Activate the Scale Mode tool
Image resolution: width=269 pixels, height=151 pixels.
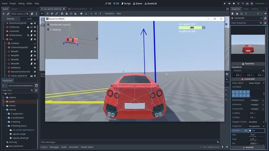(56, 13)
